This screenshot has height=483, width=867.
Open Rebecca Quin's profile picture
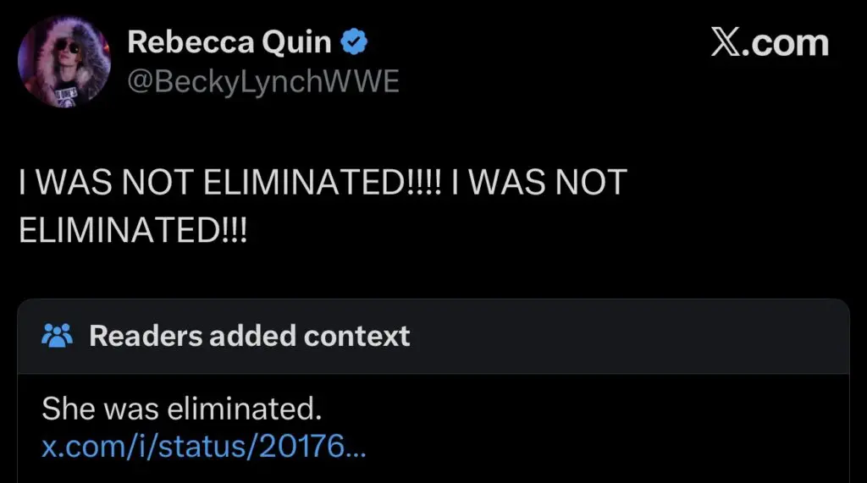[x=64, y=61]
